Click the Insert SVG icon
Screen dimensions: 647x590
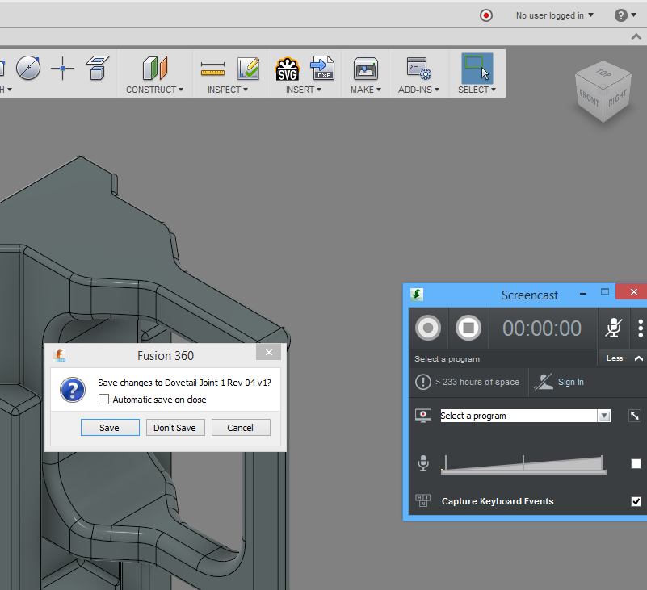tap(288, 69)
